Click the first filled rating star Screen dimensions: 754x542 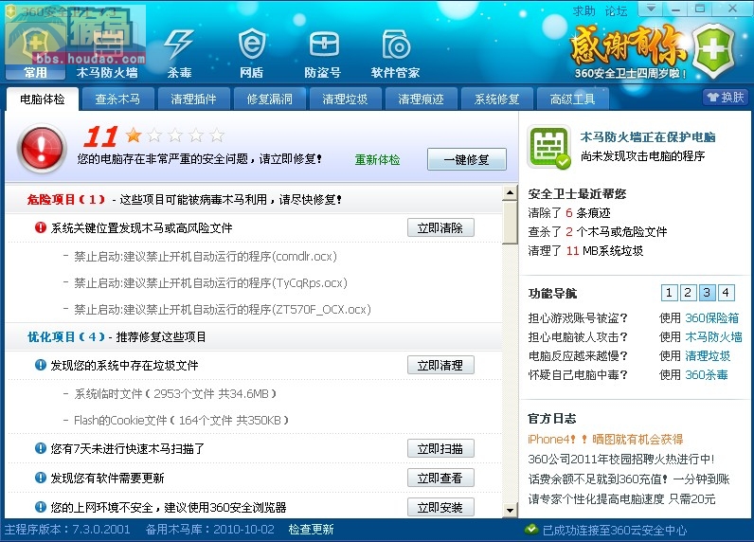pos(134,135)
